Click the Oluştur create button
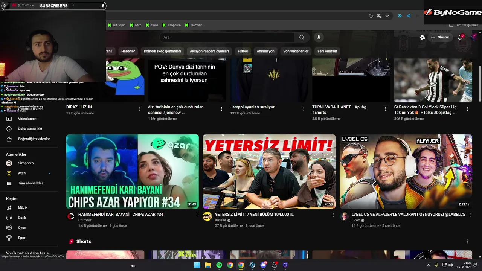 [x=440, y=37]
